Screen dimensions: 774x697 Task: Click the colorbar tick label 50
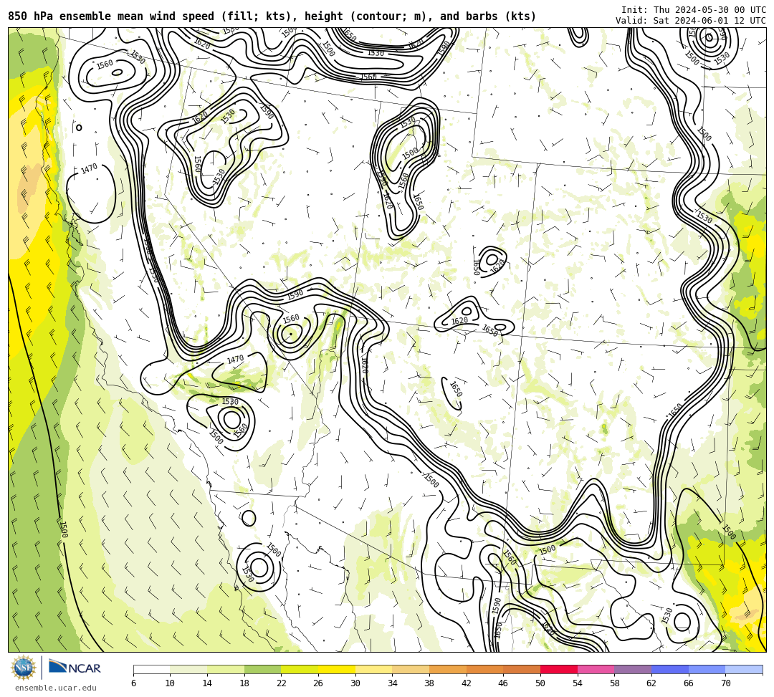(540, 683)
